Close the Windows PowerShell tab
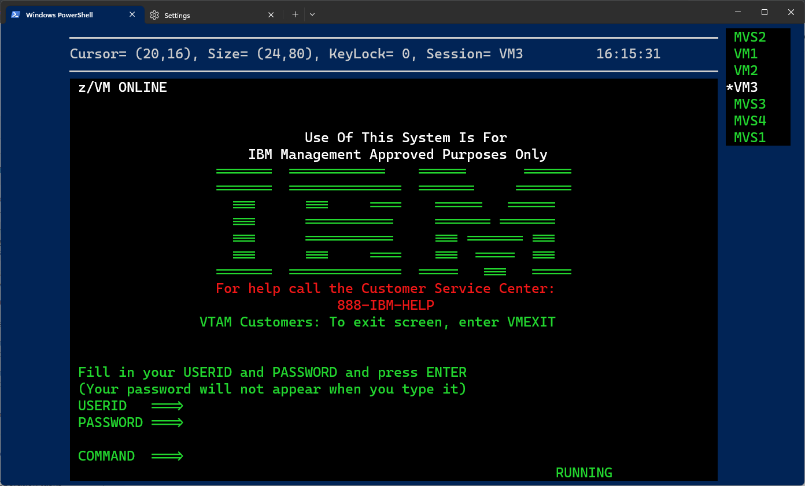Image resolution: width=805 pixels, height=486 pixels. coord(132,14)
